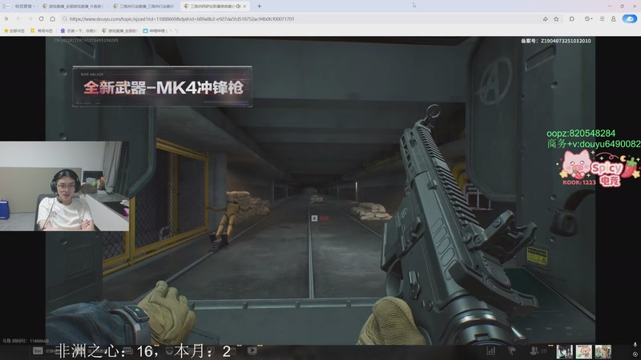This screenshot has width=641, height=360.
Task: Open the yellow common bookmarks folder
Action: 42,30
